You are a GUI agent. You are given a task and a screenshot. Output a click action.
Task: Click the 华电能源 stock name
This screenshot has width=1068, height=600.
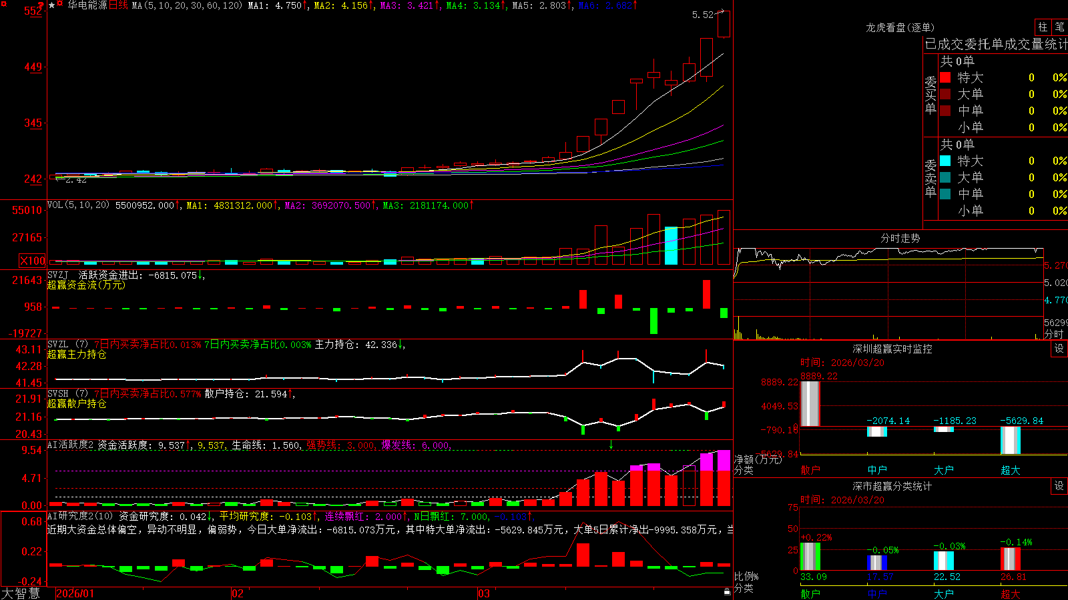tap(87, 5)
